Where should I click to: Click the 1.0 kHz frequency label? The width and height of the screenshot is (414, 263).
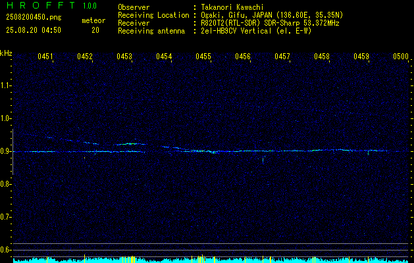5,118
